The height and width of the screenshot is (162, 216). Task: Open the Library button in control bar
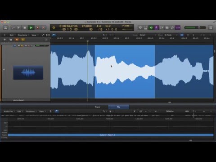5,28
